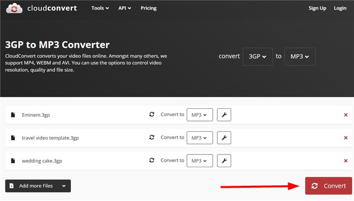Viewport: 354px width, 201px height.
Task: Remove travel video template.3gp with red X
Action: click(x=346, y=138)
